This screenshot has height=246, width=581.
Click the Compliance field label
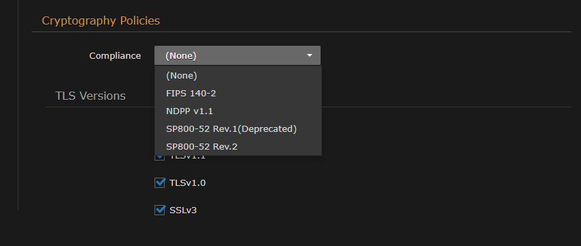(x=115, y=55)
